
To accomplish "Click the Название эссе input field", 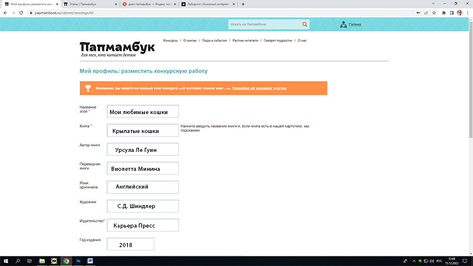I will point(142,112).
